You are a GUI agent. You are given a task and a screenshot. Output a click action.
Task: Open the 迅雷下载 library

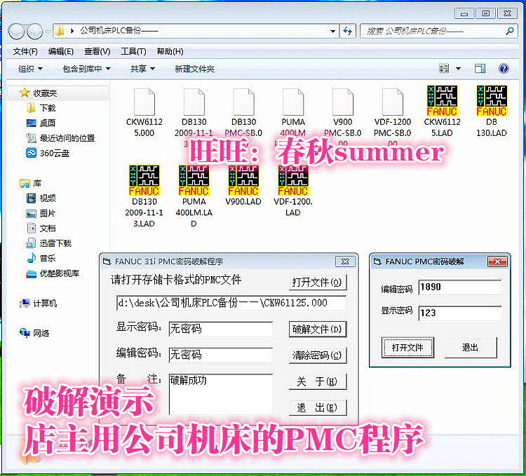click(48, 243)
